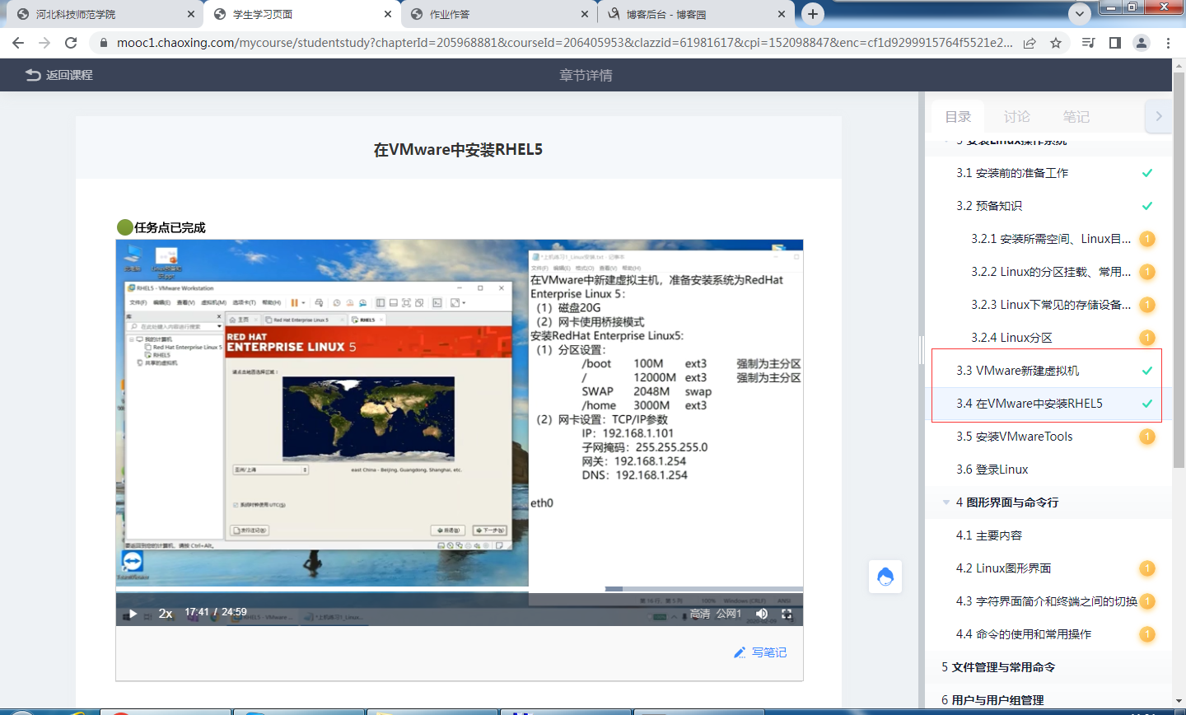Open chapter 4.2 Linux图形界面
1186x715 pixels.
tap(1004, 568)
